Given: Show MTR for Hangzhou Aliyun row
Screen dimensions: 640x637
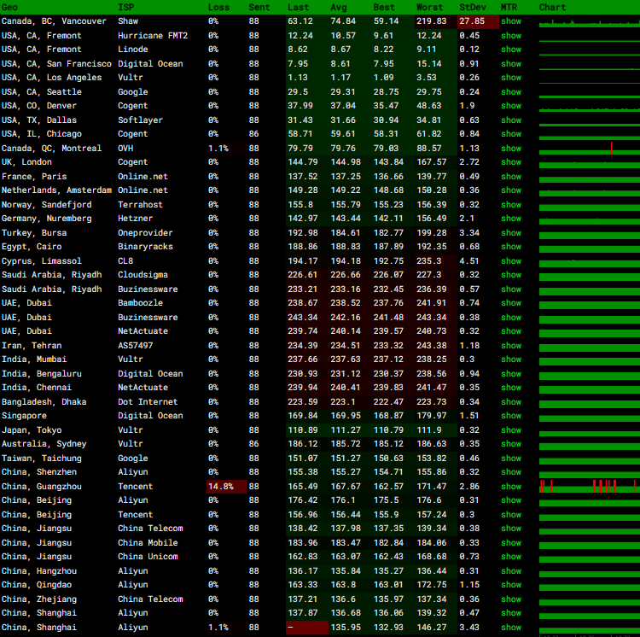Looking at the screenshot, I should (511, 571).
